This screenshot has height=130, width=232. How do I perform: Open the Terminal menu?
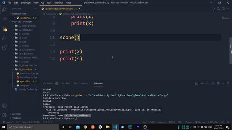pos(58,3)
